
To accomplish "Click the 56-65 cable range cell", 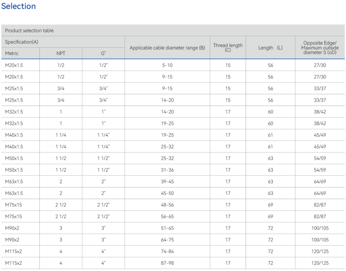I will (167, 216).
